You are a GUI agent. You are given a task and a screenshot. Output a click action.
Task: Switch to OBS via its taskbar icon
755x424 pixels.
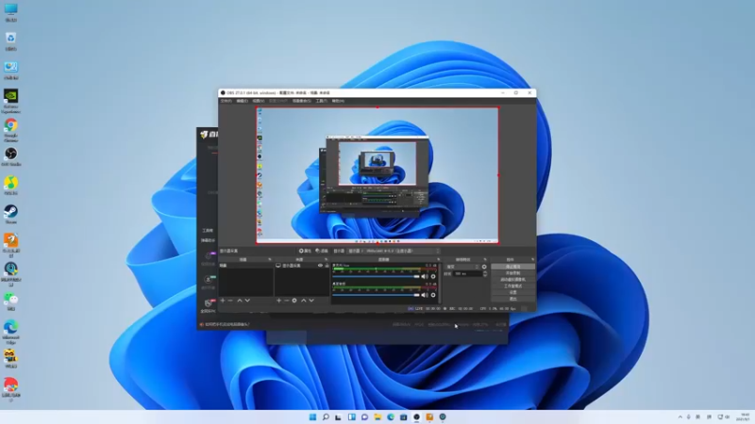[416, 416]
